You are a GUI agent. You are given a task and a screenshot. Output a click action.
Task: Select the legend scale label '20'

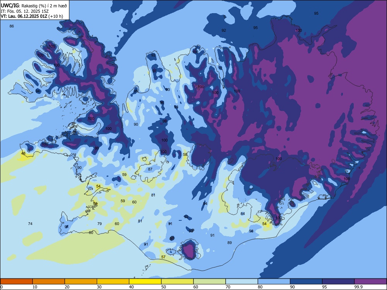(67, 287)
